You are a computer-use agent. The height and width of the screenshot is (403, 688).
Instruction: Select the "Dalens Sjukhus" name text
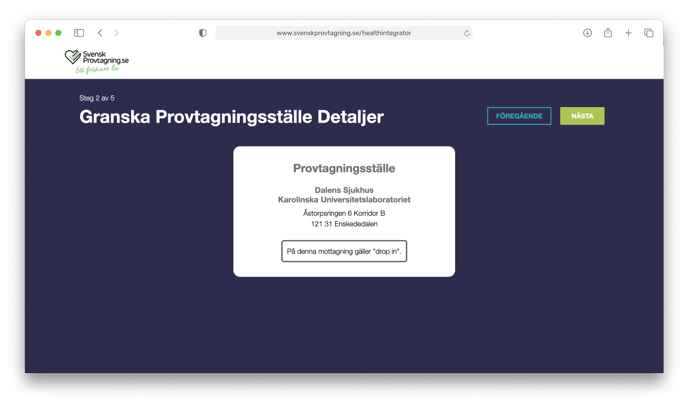point(344,190)
